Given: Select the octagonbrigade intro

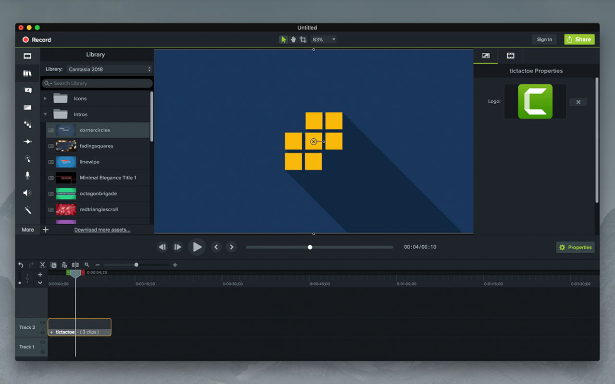Looking at the screenshot, I should 98,193.
